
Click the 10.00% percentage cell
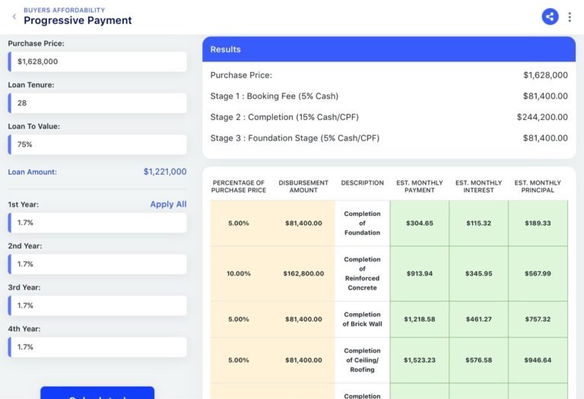238,274
